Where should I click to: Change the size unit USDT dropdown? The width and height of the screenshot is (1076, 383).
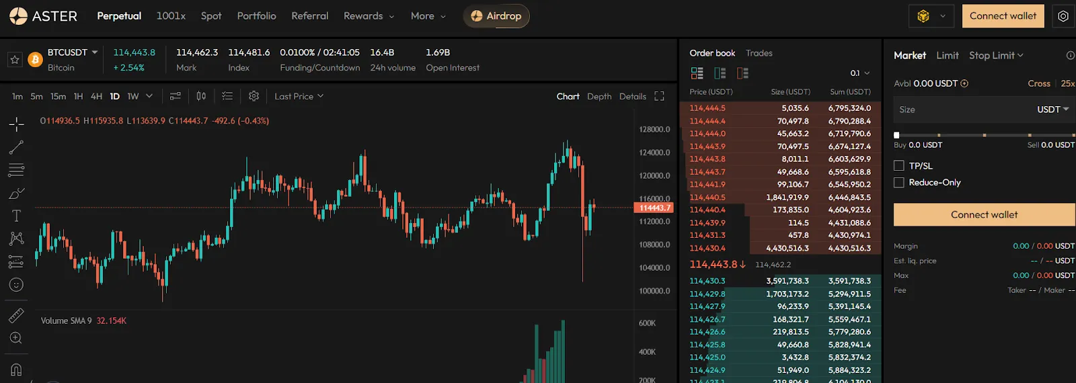[1052, 110]
